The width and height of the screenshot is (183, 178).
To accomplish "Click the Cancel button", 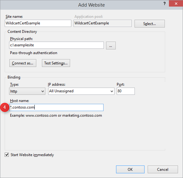I will click(163, 169).
